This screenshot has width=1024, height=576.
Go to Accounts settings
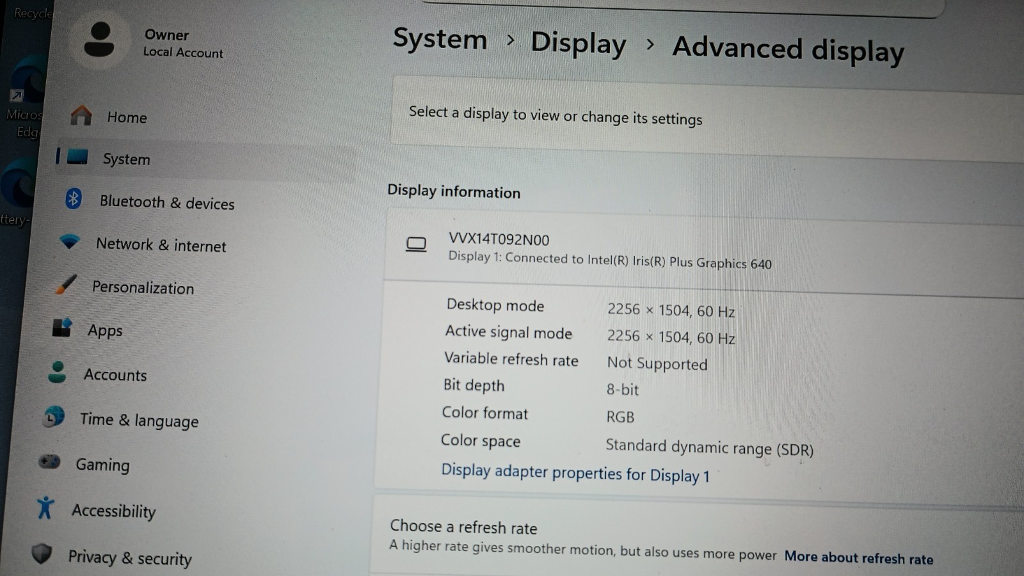pos(115,375)
